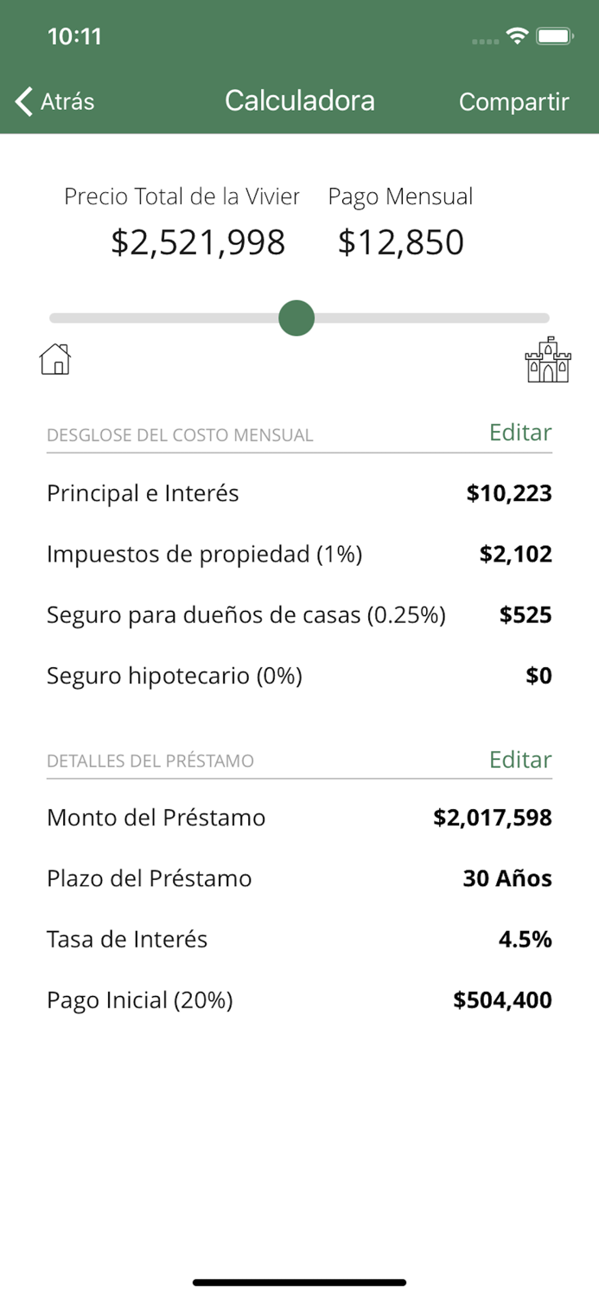Image resolution: width=599 pixels, height=1298 pixels.
Task: Select the Seguro hipotecario row
Action: (299, 676)
